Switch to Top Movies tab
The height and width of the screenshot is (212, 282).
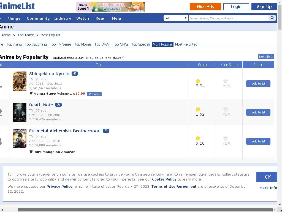pos(83,44)
